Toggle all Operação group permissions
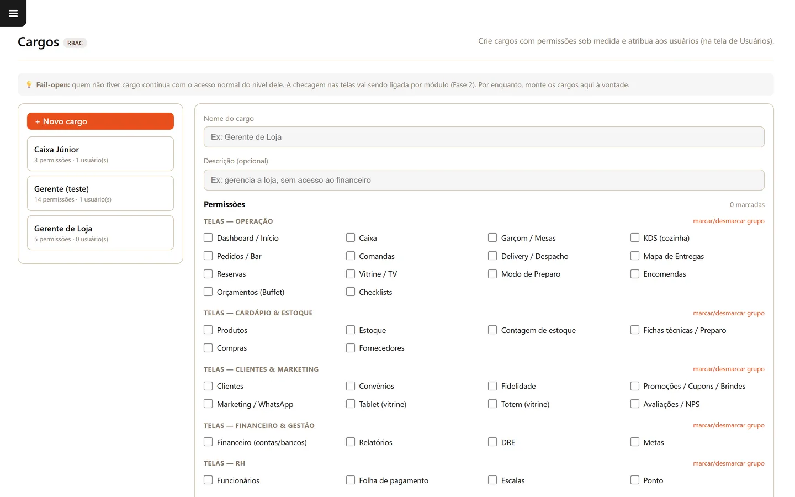Viewport: 795px width, 497px height. click(729, 221)
